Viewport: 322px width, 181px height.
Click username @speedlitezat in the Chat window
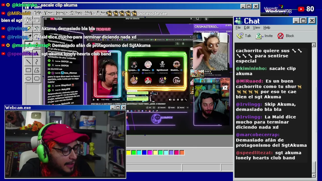(254, 153)
